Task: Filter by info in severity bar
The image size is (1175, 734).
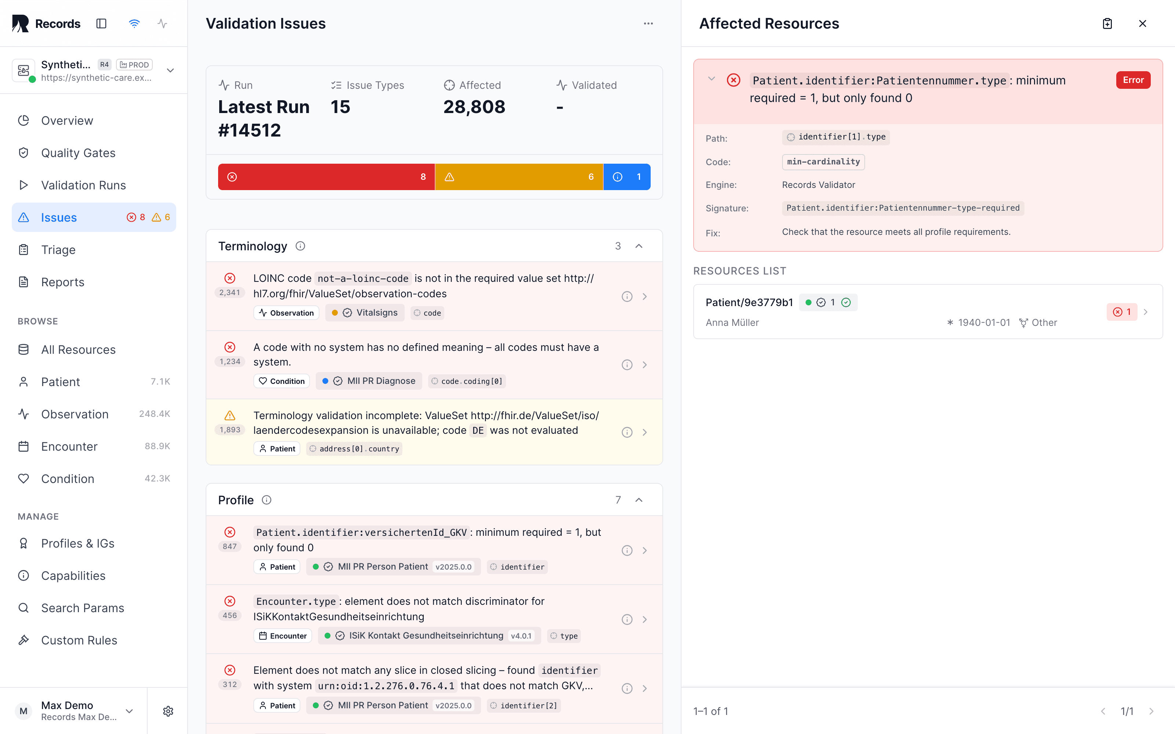Action: (627, 177)
